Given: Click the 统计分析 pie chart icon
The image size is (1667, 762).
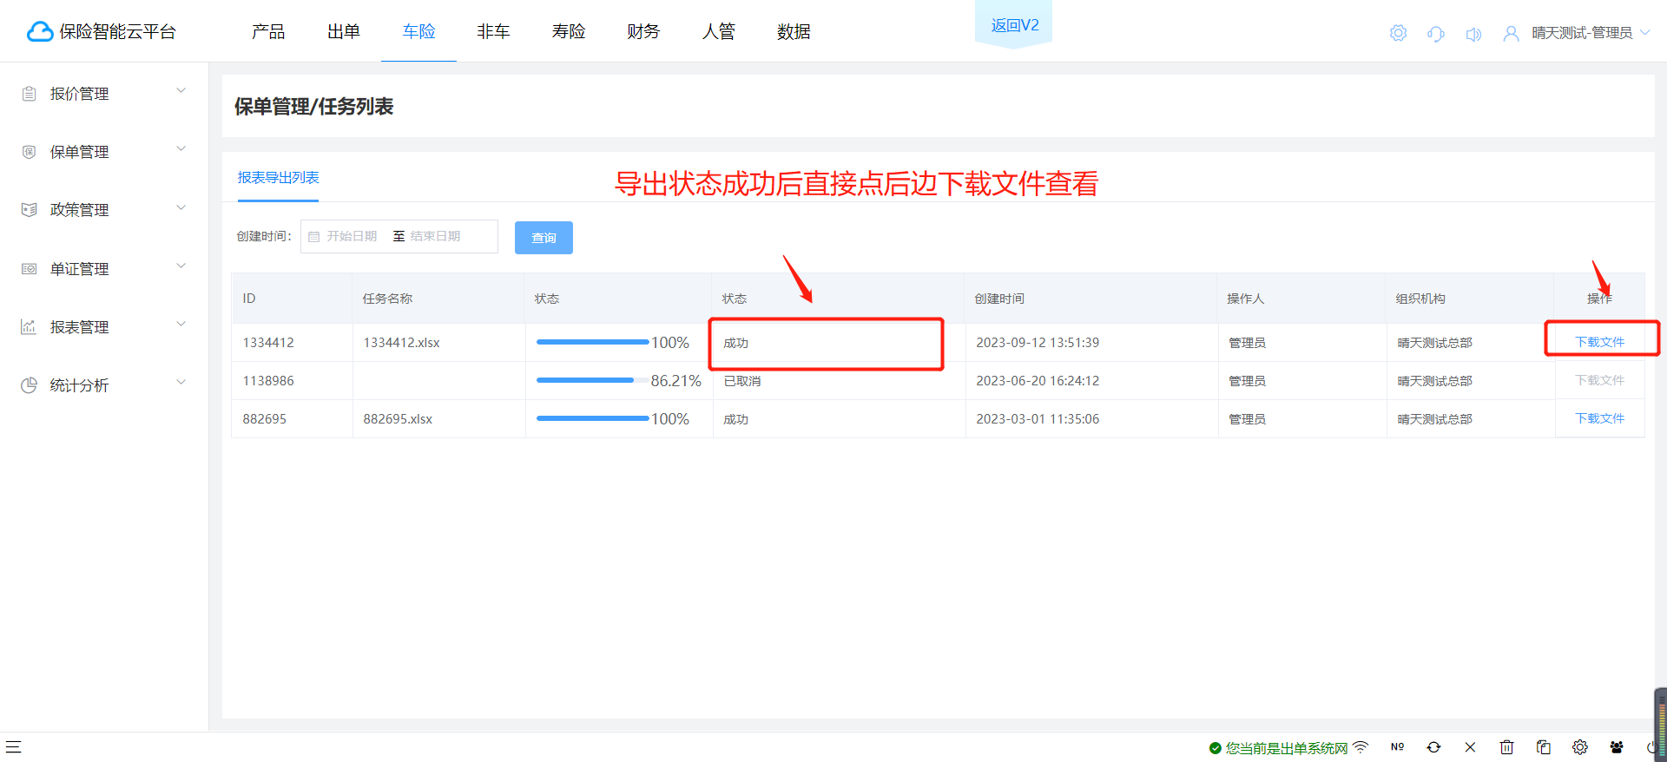Looking at the screenshot, I should pos(29,385).
